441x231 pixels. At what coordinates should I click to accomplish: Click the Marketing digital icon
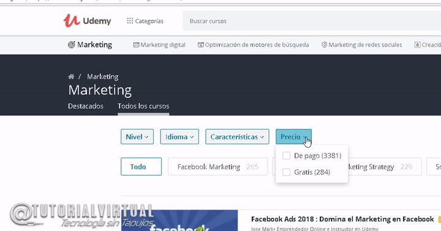(x=137, y=45)
